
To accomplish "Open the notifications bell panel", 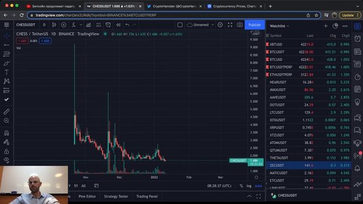I will pos(357,168).
